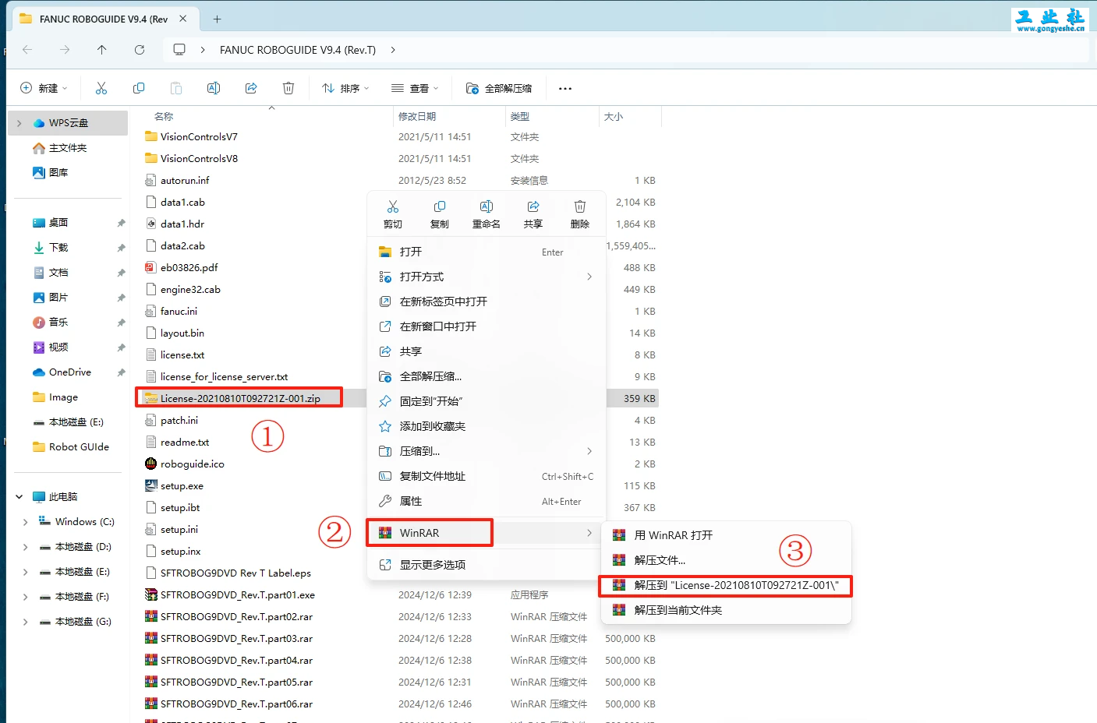Click the chevron after FANUC ROBOGUIDE V9.4 in the address bar

pyautogui.click(x=393, y=50)
